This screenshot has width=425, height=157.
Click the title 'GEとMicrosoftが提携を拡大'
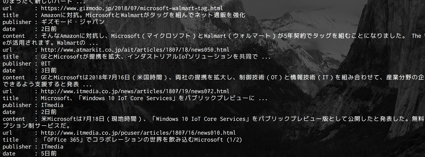pos(156,57)
